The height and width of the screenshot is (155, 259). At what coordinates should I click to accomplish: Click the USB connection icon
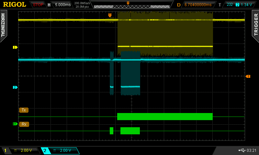coord(241,150)
